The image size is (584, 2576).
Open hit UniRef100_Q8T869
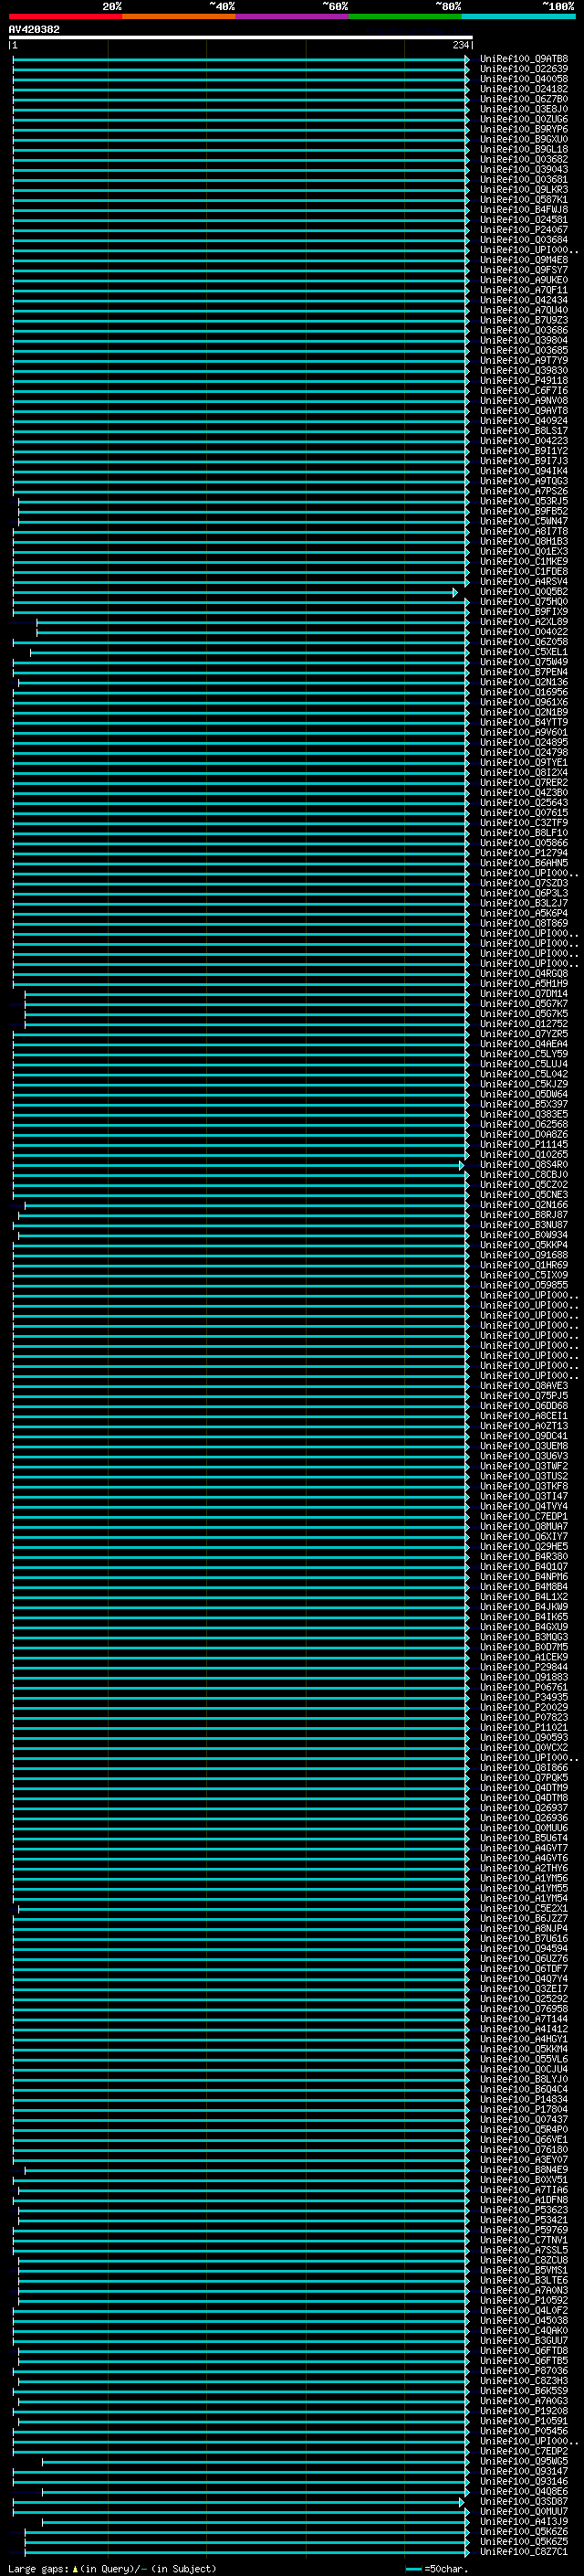point(524,923)
